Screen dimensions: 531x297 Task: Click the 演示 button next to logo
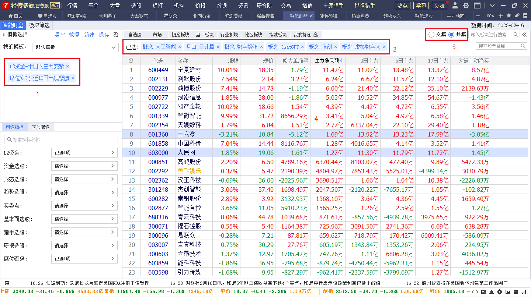[x=55, y=6]
